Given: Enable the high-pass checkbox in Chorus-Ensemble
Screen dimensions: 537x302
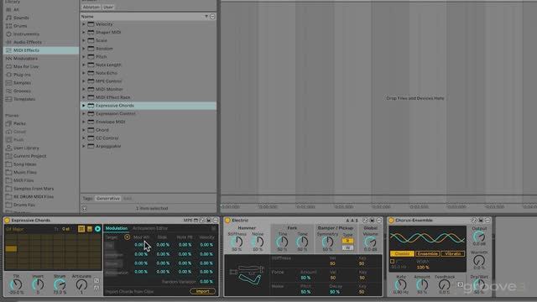Looking at the screenshot, I should [x=392, y=262].
